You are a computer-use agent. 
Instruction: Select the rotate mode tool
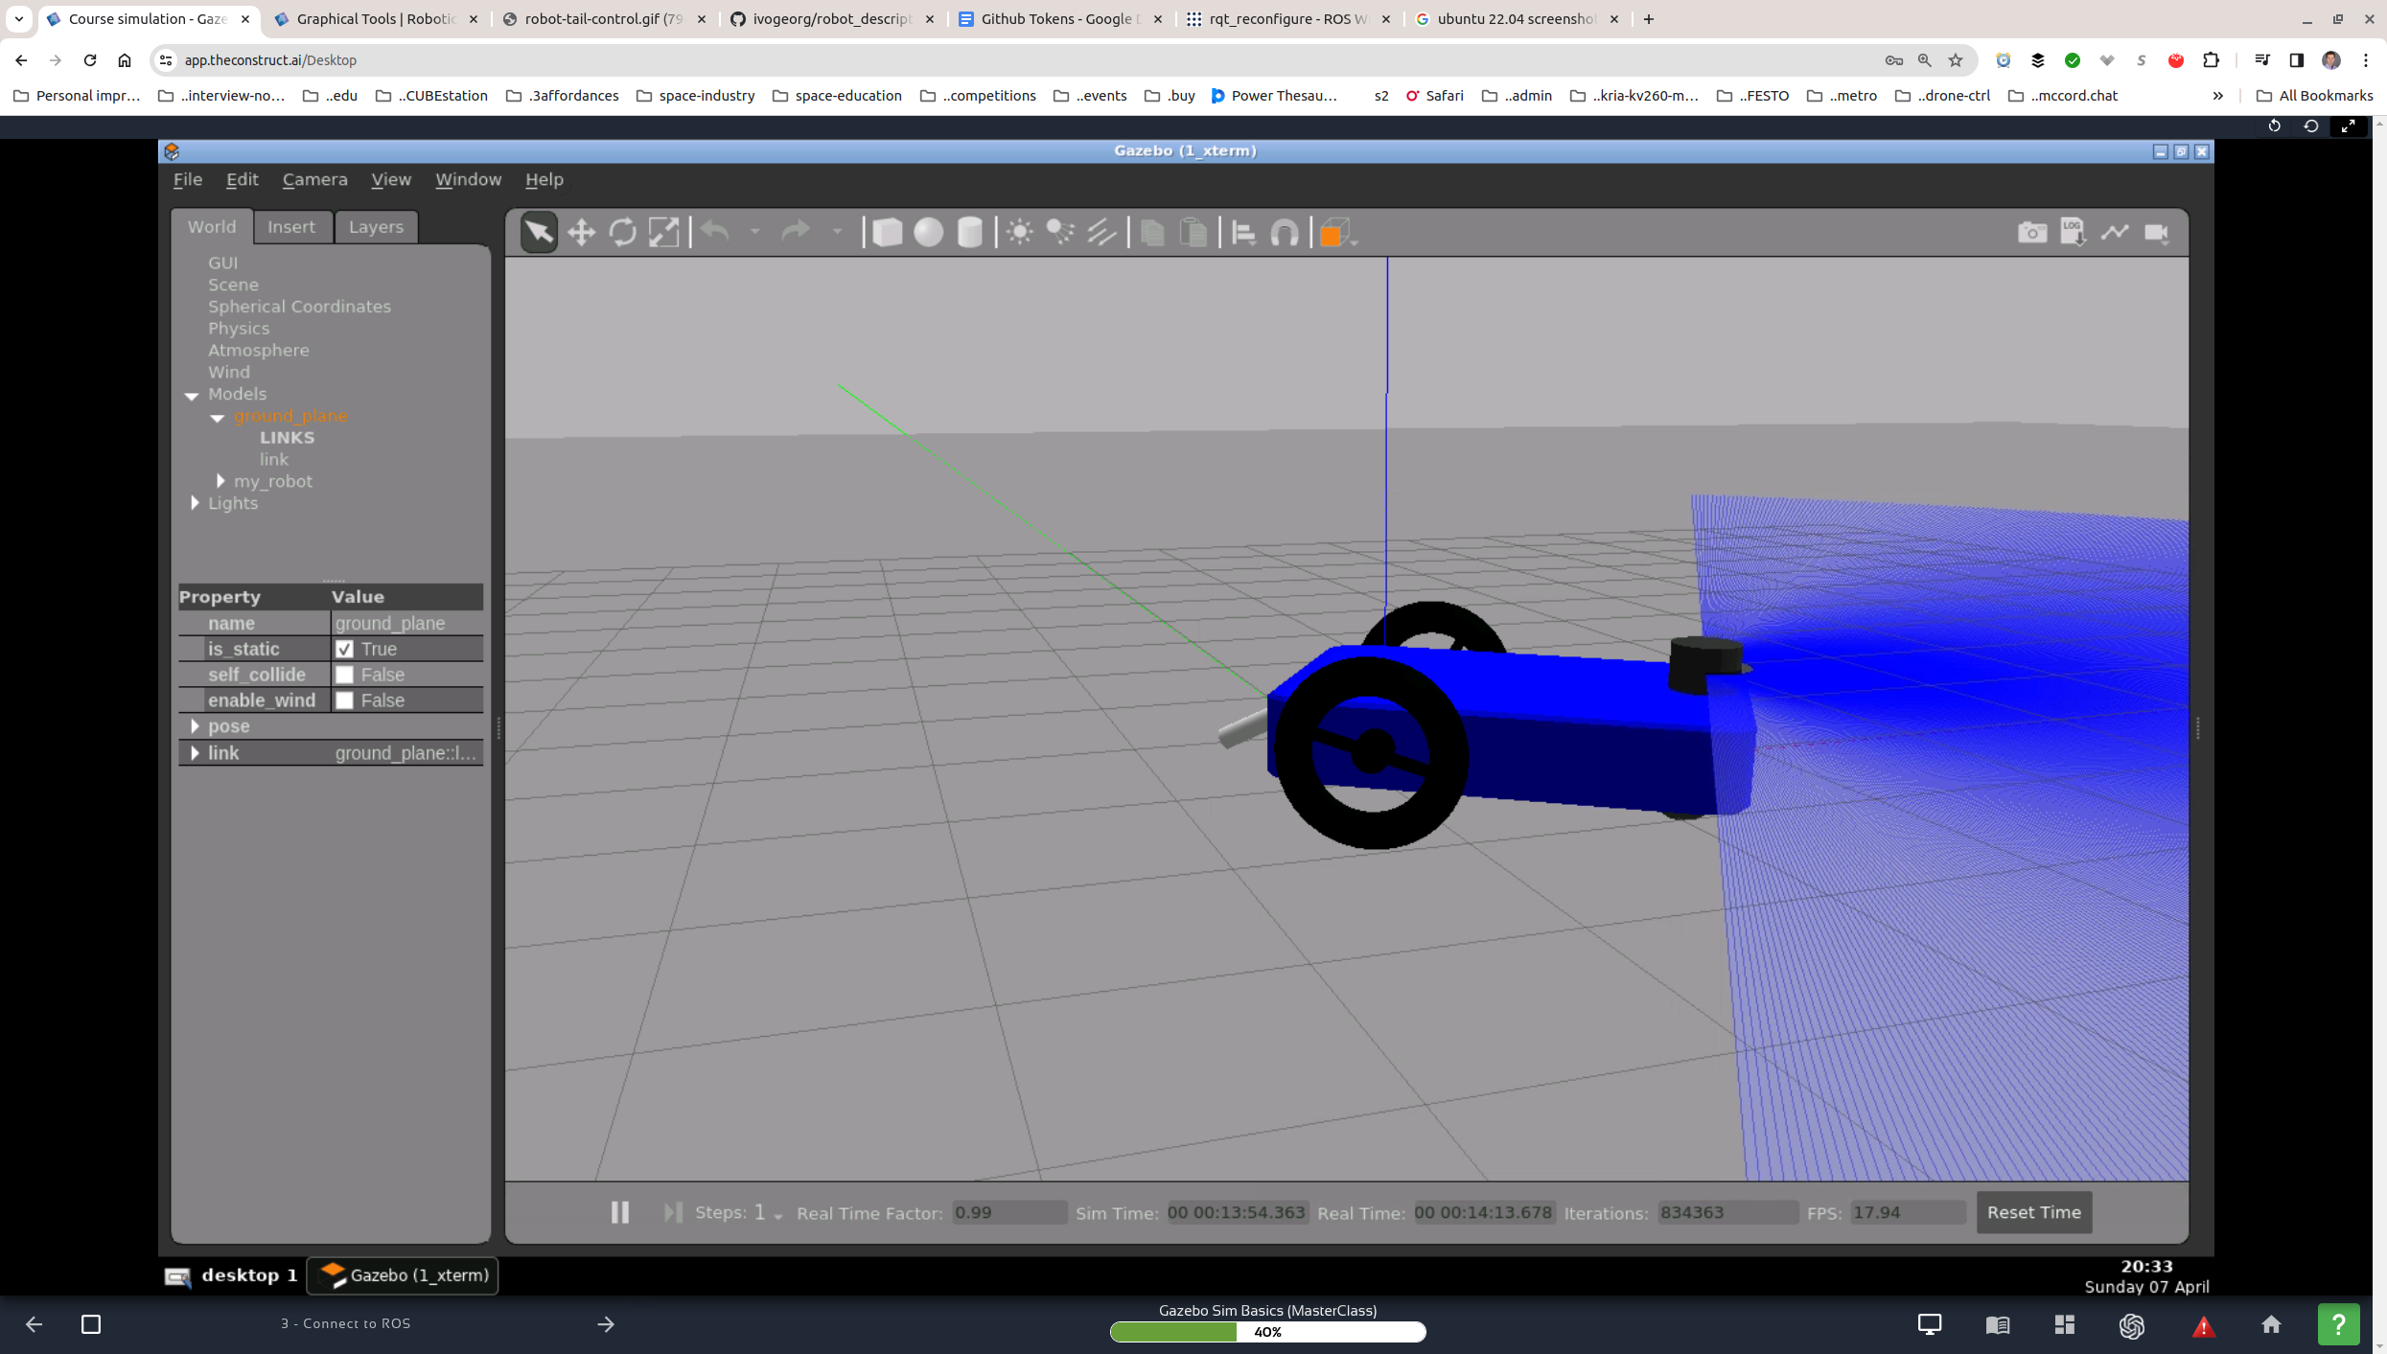coord(622,232)
